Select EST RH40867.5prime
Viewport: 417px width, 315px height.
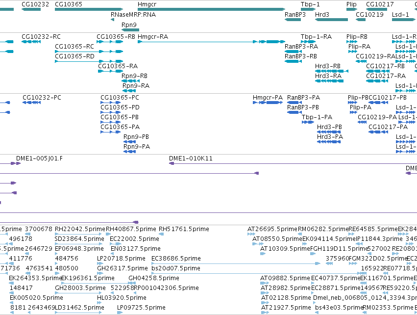coord(131,229)
